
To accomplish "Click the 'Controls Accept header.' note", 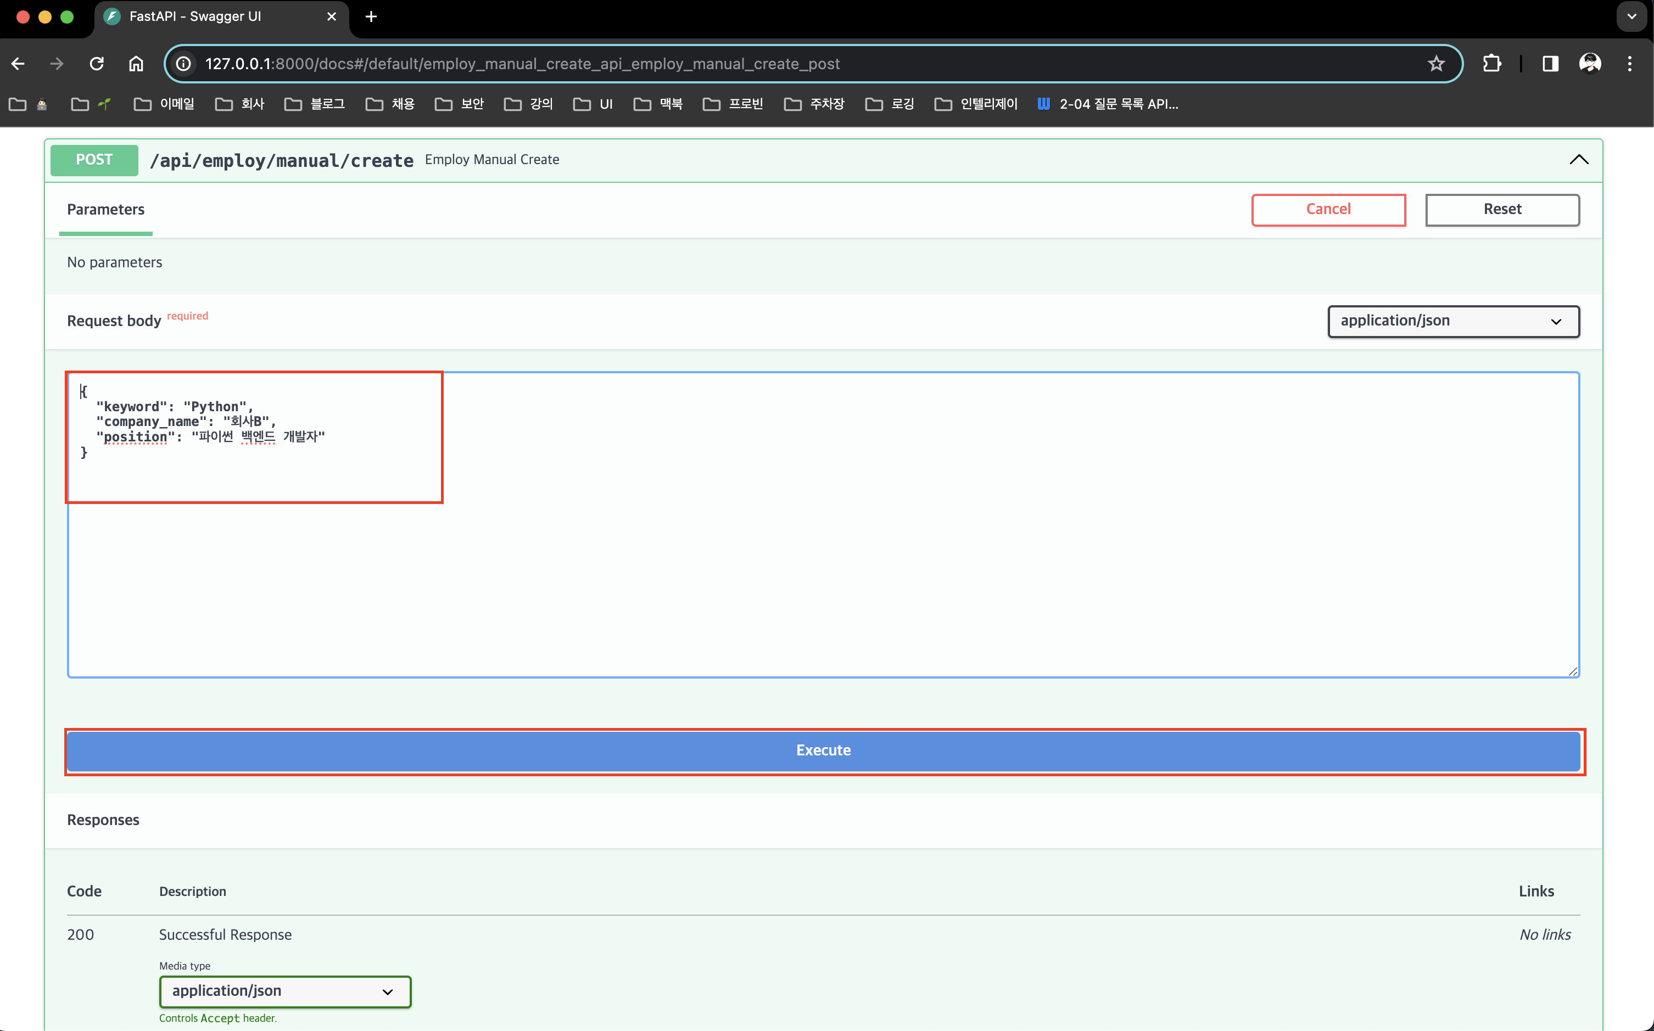I will click(217, 1018).
